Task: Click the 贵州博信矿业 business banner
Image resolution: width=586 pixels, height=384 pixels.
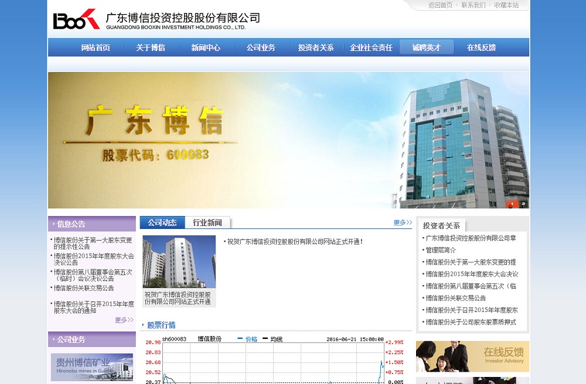Action: point(92,367)
